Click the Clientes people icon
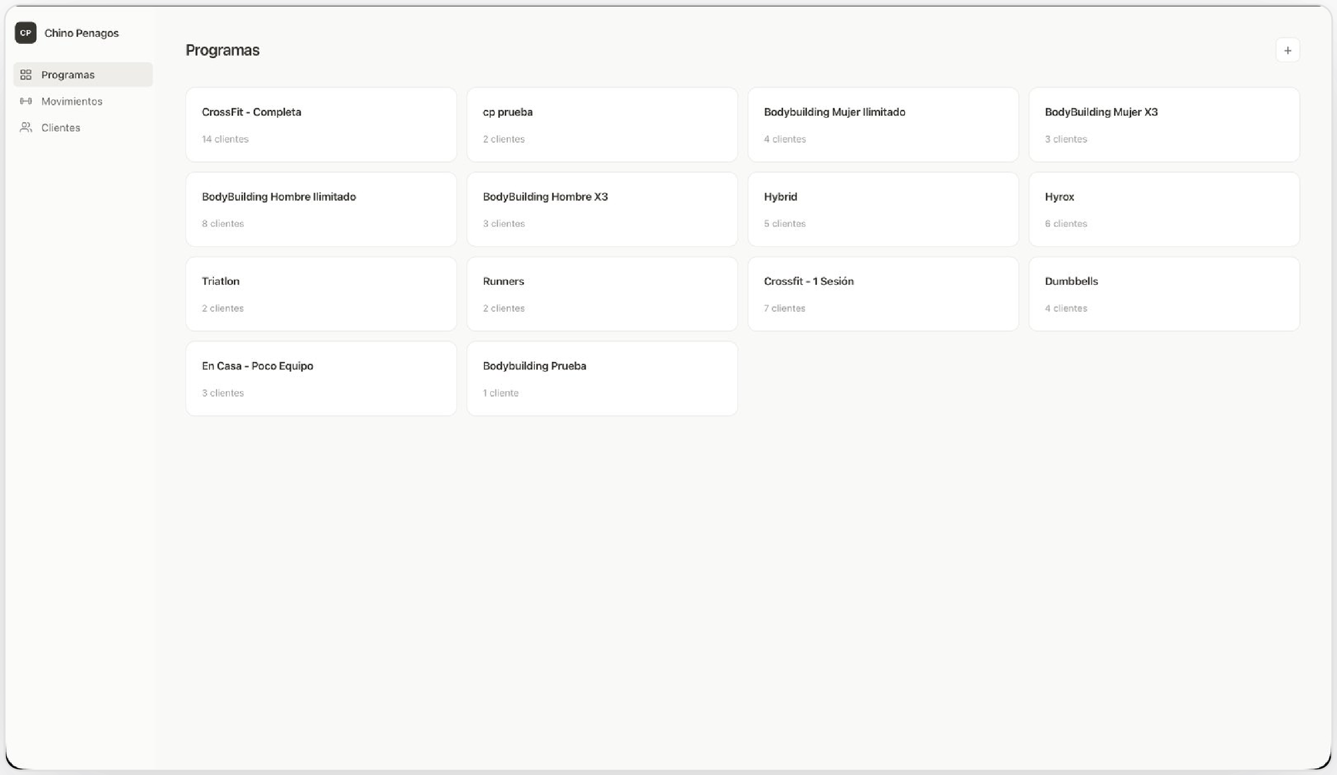 [x=26, y=128]
